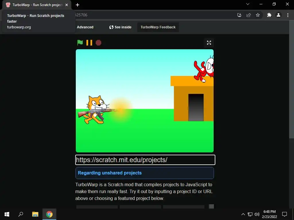Click the Chrome icon in the taskbar
This screenshot has width=294, height=220.
click(x=49, y=214)
